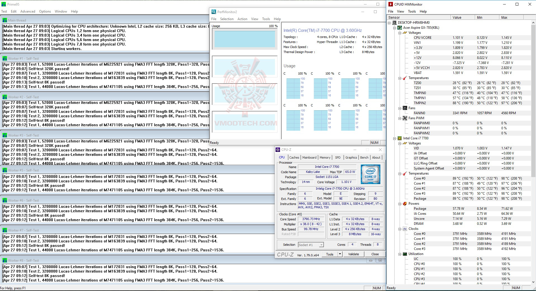Click the Worker #2 Self-Test window icon
Image resolution: width=536 pixels, height=291 pixels.
[x=5, y=97]
